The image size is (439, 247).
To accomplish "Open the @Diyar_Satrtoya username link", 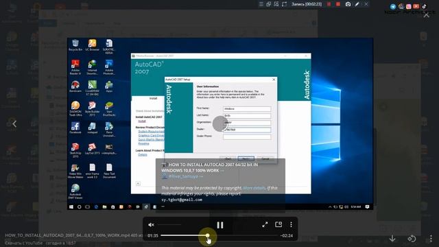I will click(x=183, y=176).
